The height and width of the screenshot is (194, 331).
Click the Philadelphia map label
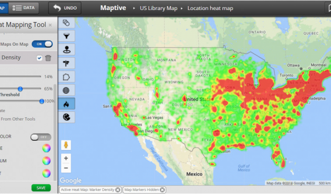pos(315,98)
